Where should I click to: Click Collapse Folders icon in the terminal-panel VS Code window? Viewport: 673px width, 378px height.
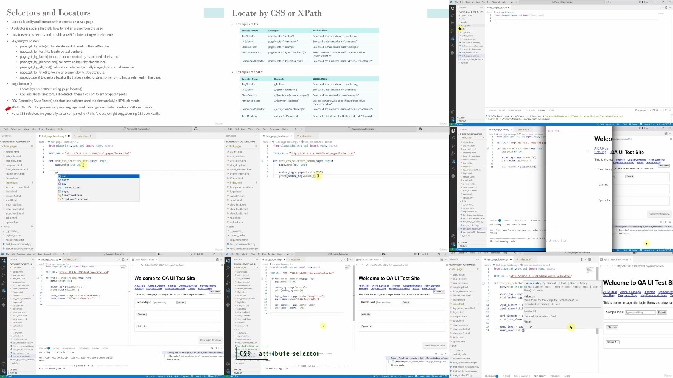click(481, 12)
